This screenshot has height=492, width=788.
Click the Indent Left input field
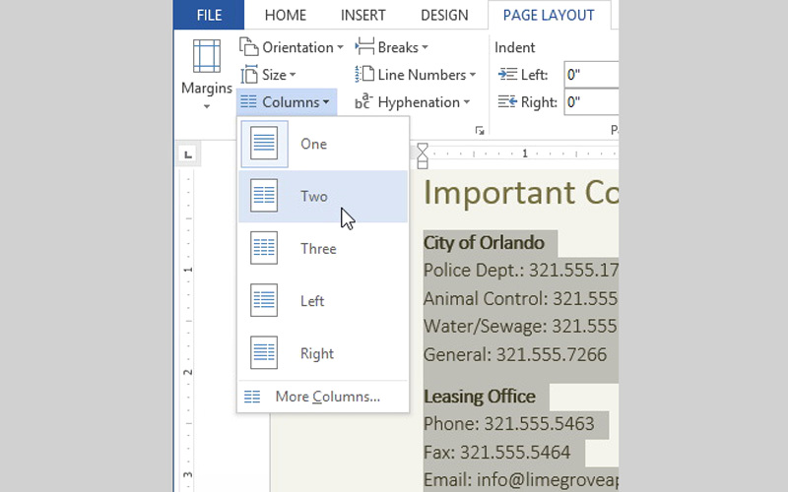(x=590, y=75)
